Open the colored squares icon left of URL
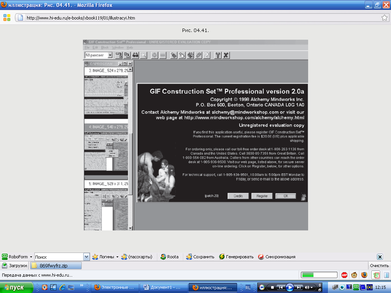This screenshot has height=293, width=391. click(x=7, y=18)
